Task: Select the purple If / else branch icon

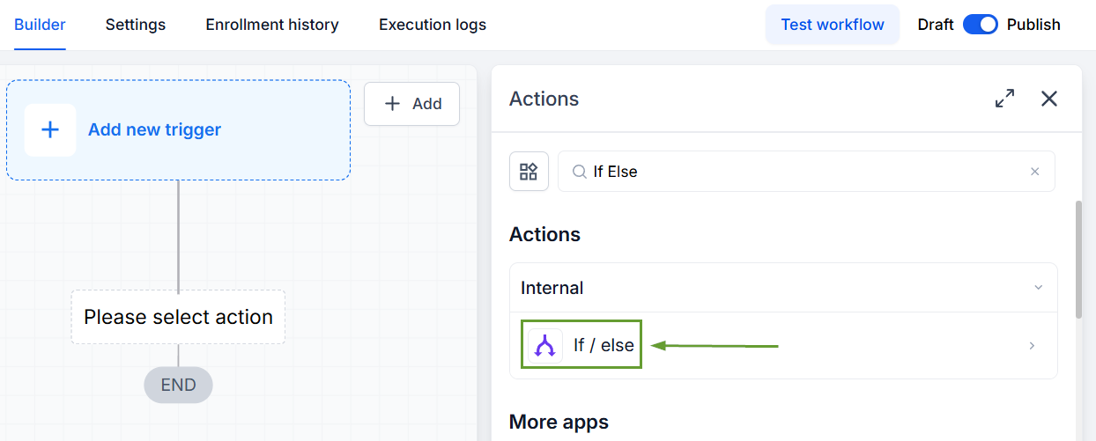Action: pos(545,346)
